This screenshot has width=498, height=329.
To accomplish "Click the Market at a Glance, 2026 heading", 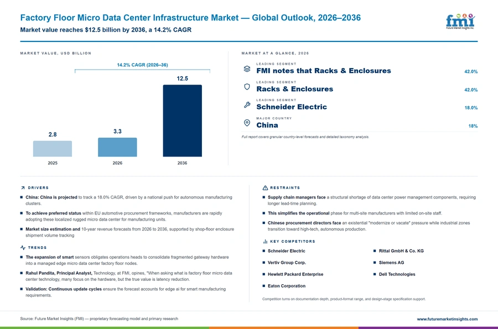I will point(275,53).
